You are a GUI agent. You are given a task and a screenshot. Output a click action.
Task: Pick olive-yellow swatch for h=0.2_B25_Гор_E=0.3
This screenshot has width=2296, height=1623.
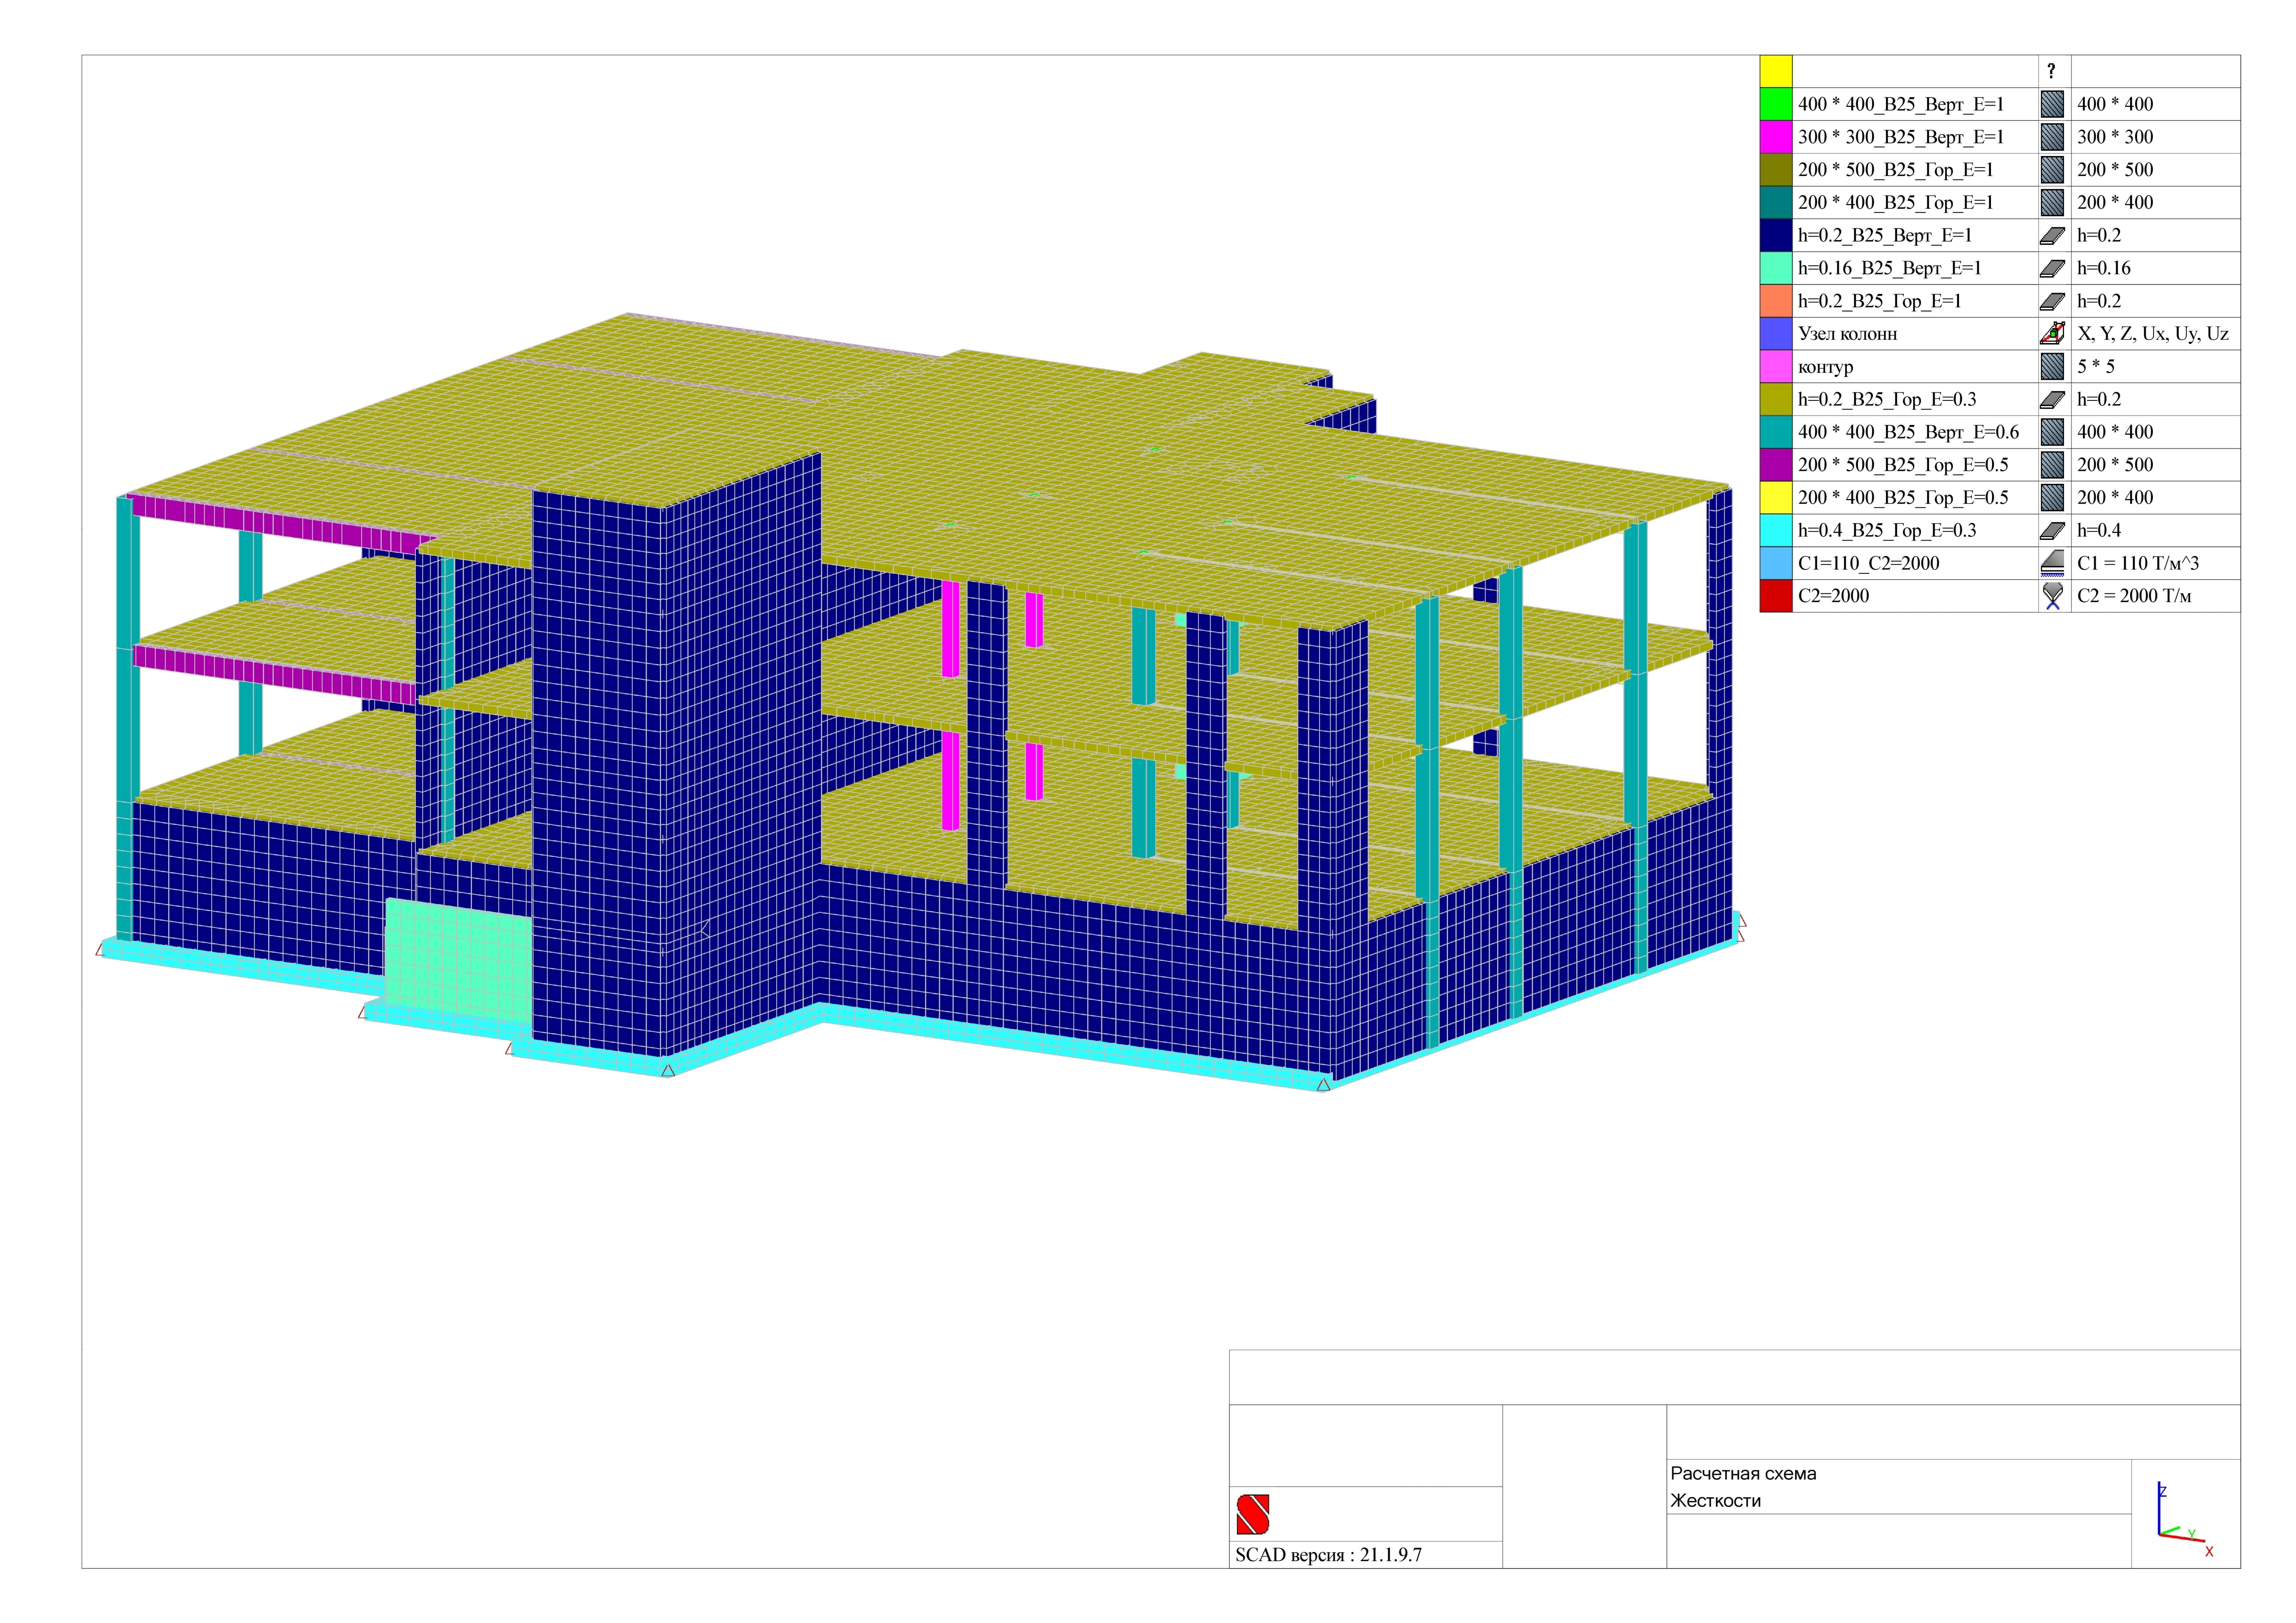tap(1776, 399)
